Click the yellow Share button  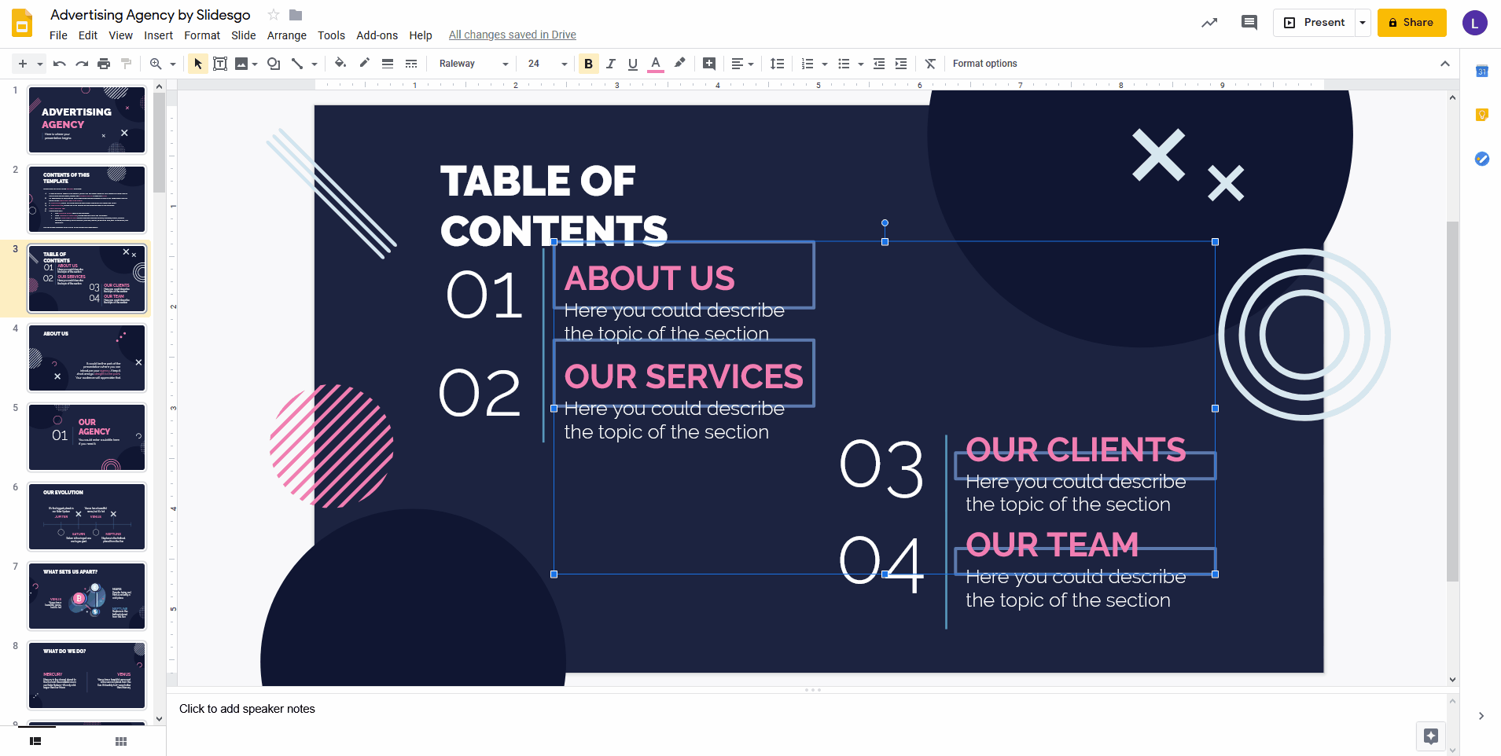coord(1411,23)
